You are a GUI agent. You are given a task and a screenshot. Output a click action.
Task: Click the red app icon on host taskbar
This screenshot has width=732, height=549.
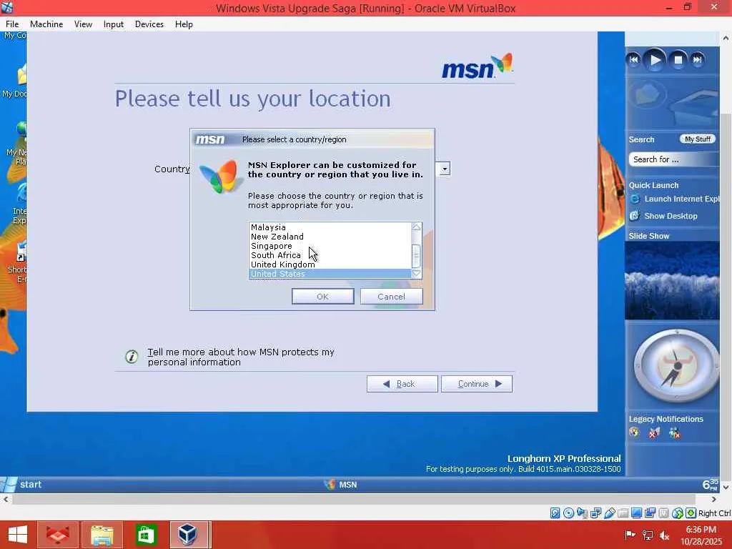58,535
